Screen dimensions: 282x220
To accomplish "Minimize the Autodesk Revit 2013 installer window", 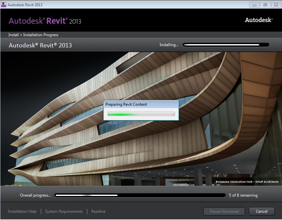I will coord(254,5).
